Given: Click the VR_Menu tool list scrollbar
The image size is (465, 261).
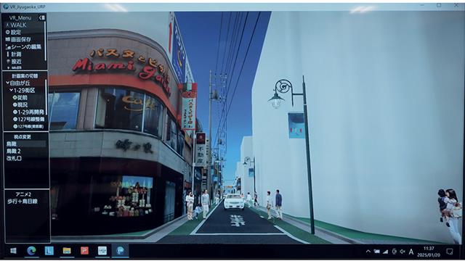Looking at the screenshot, I should coord(45,41).
